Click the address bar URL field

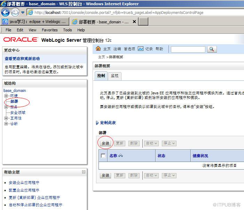pyautogui.click(x=135, y=13)
